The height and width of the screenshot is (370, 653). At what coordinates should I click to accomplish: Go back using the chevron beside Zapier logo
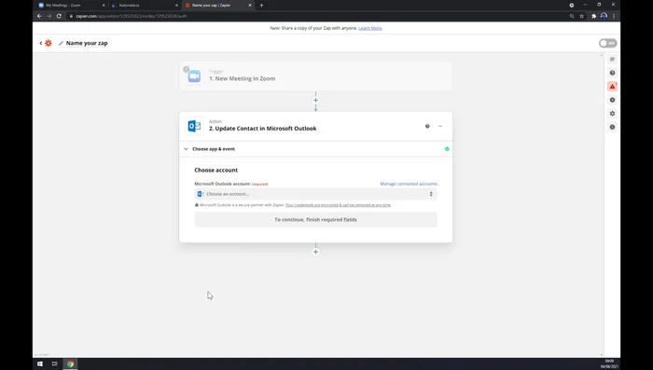tap(41, 43)
